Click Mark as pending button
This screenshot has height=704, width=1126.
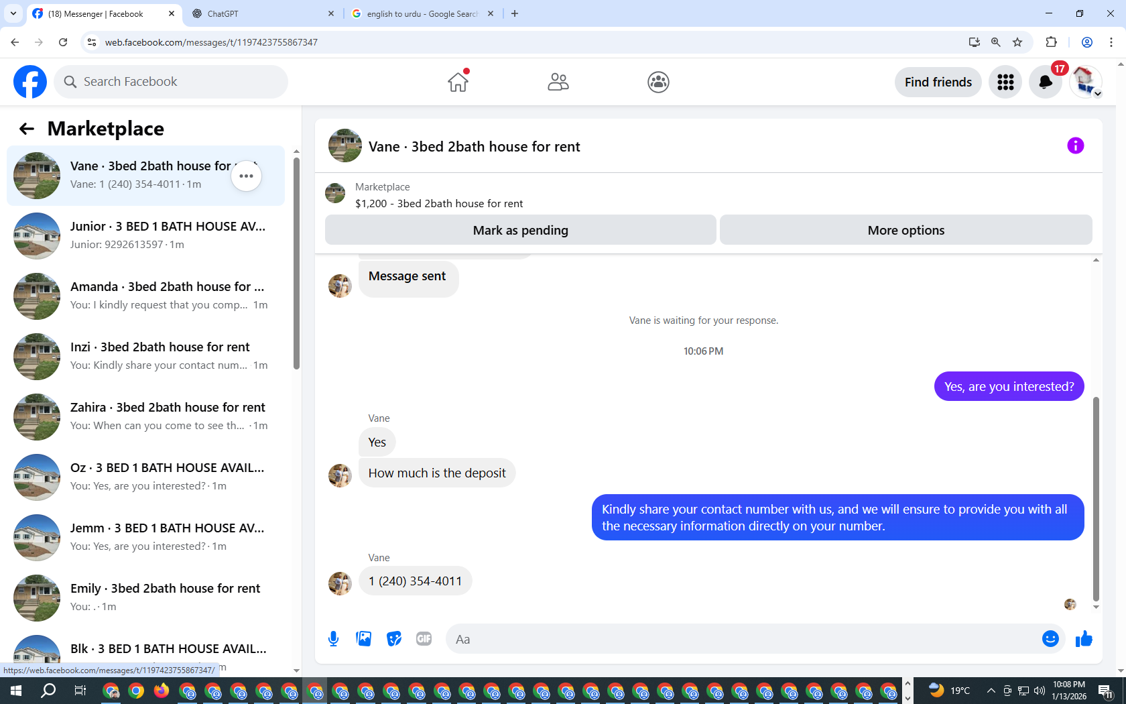pyautogui.click(x=521, y=230)
